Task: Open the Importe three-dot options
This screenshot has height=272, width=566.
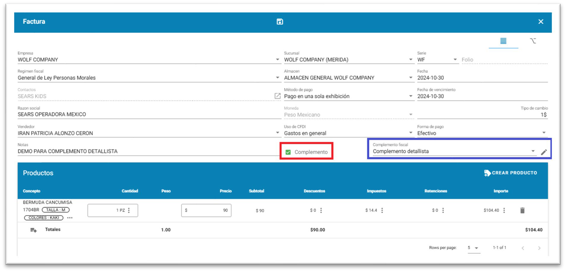Action: 504,210
